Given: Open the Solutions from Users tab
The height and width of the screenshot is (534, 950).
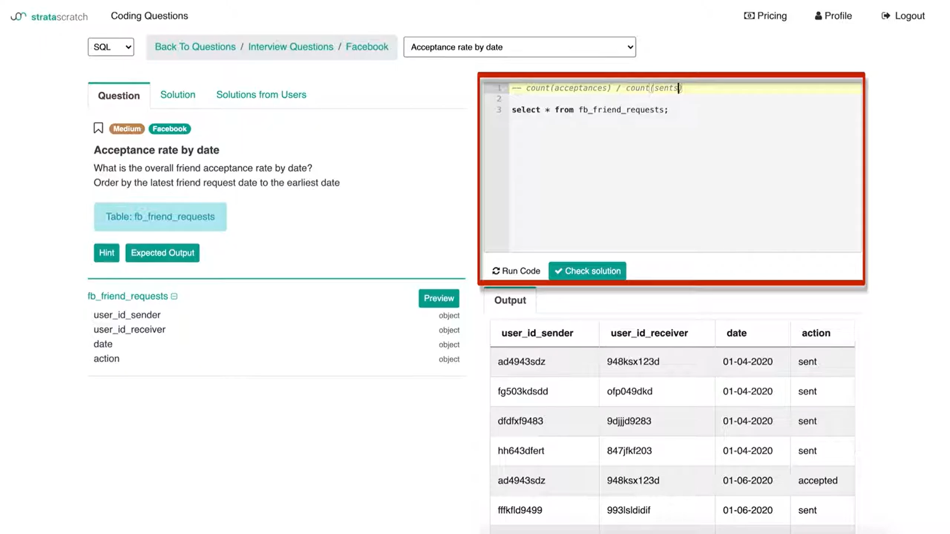Looking at the screenshot, I should coord(261,94).
